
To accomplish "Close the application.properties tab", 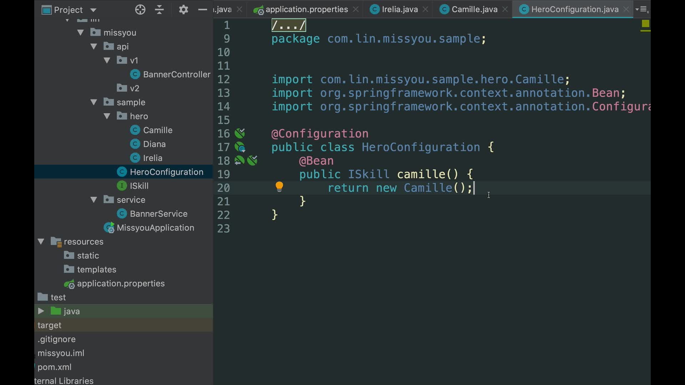I will (356, 10).
